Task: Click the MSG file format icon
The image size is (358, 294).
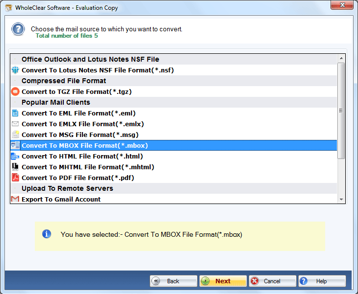Action: [x=15, y=135]
